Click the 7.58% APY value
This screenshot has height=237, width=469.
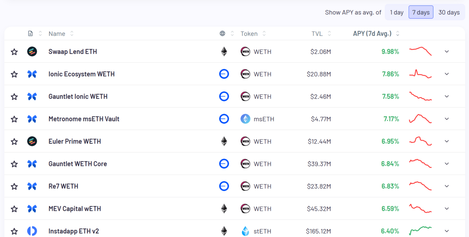(x=391, y=96)
